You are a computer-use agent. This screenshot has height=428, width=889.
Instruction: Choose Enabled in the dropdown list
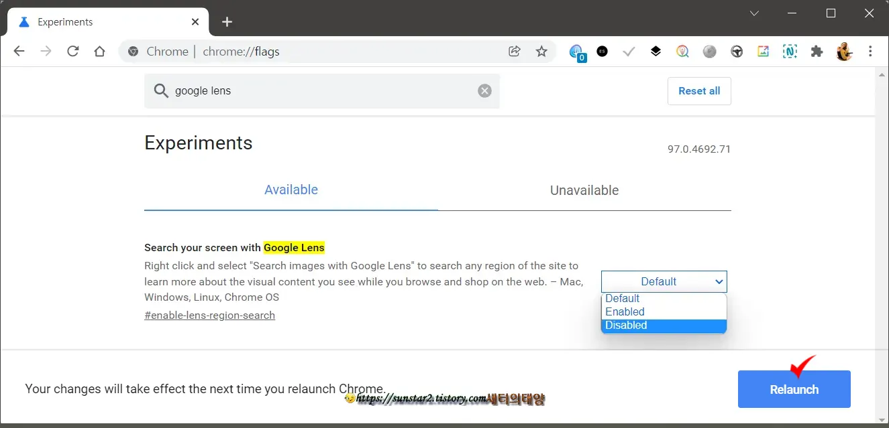[x=664, y=312]
